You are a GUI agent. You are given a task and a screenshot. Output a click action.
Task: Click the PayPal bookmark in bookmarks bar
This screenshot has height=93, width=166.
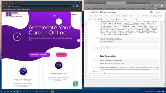[132, 9]
